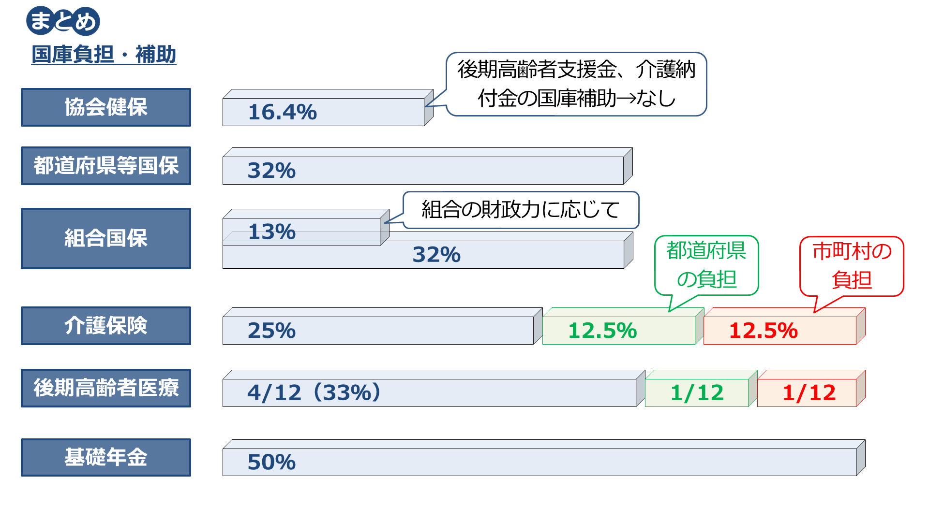The width and height of the screenshot is (929, 522).
Task: Select the 協会健保 label box
Action: pyautogui.click(x=106, y=107)
